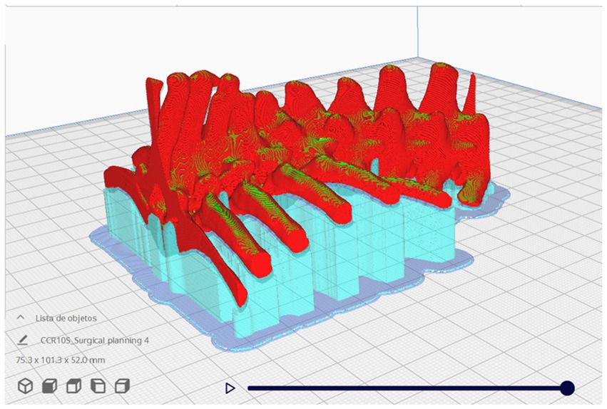This screenshot has width=607, height=409.
Task: Switch to front view cube icon
Action: coord(49,385)
